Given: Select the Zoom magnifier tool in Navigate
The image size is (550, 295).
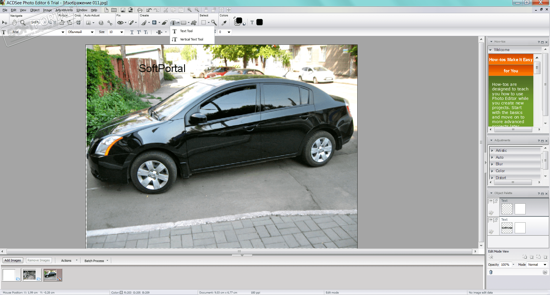Looking at the screenshot, I should point(23,22).
